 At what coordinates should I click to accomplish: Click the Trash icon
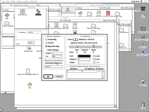pyautogui.click(x=143, y=105)
